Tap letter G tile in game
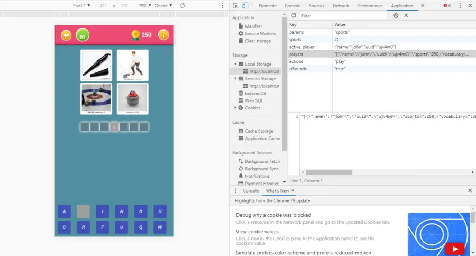This screenshot has height=256, width=476. pyautogui.click(x=141, y=212)
